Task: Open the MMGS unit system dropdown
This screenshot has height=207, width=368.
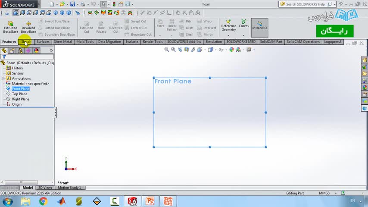Action: pyautogui.click(x=336, y=193)
